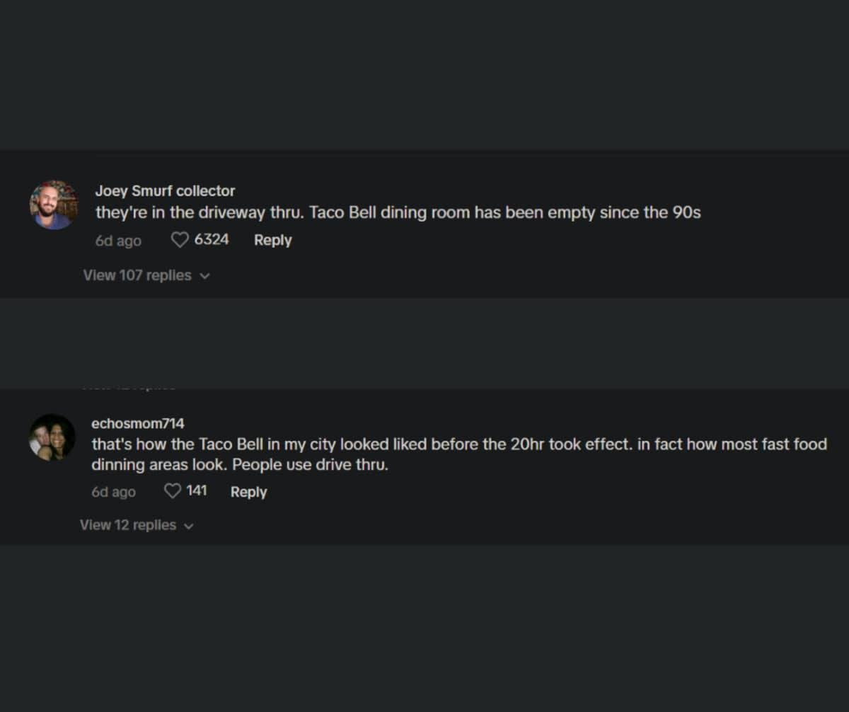Viewport: 849px width, 712px height.
Task: Click the comment text about driveway thru
Action: [x=398, y=213]
